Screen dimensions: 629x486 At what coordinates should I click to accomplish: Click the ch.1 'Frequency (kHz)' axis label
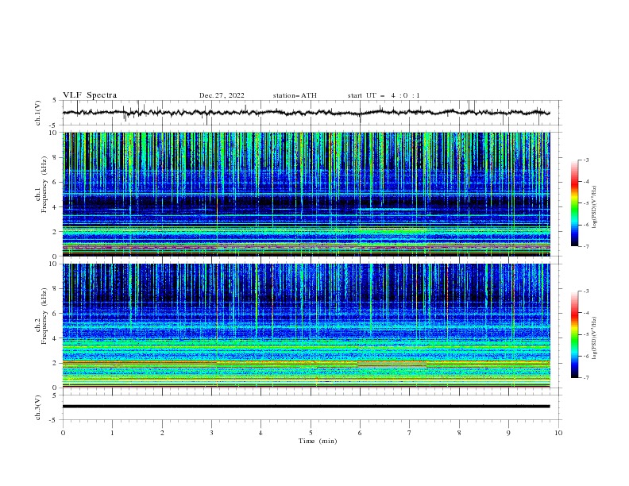click(45, 184)
